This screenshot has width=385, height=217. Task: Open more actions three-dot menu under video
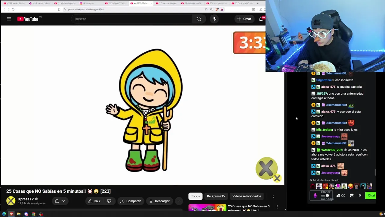179,201
